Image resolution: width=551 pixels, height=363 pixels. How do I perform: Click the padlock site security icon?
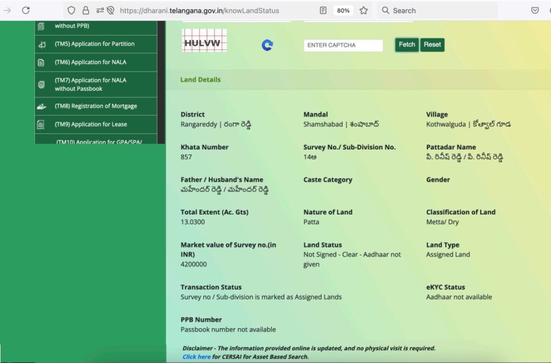tap(86, 10)
